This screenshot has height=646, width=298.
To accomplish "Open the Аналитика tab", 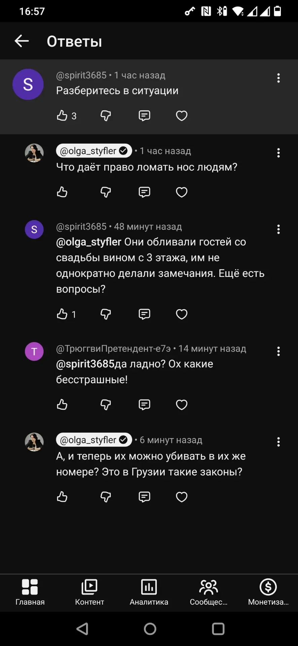I will tap(149, 593).
